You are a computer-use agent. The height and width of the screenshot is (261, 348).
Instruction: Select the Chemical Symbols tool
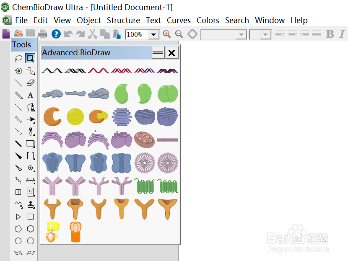pos(31,168)
